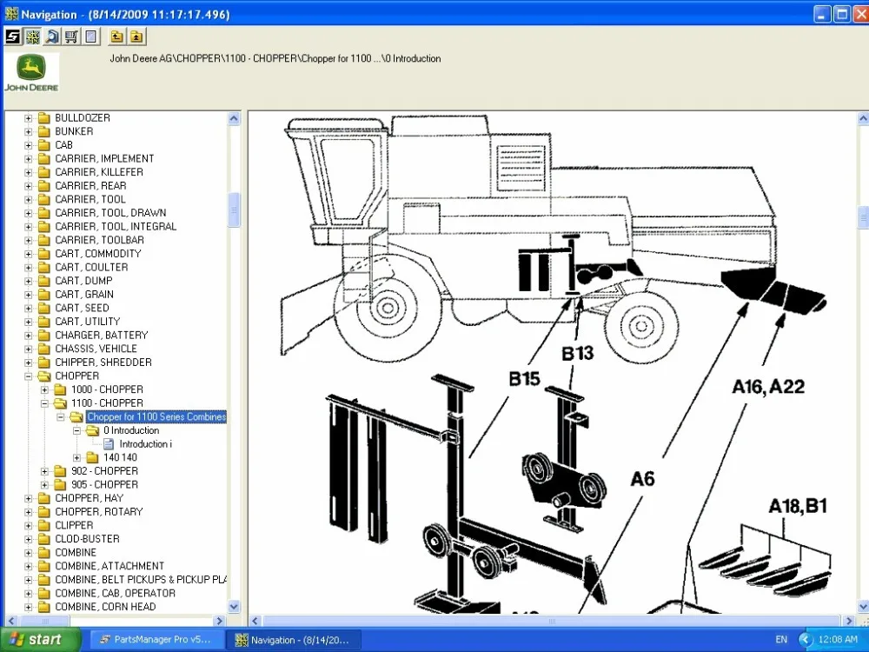This screenshot has width=869, height=652.
Task: Select CART, SEED entry
Action: coord(82,309)
